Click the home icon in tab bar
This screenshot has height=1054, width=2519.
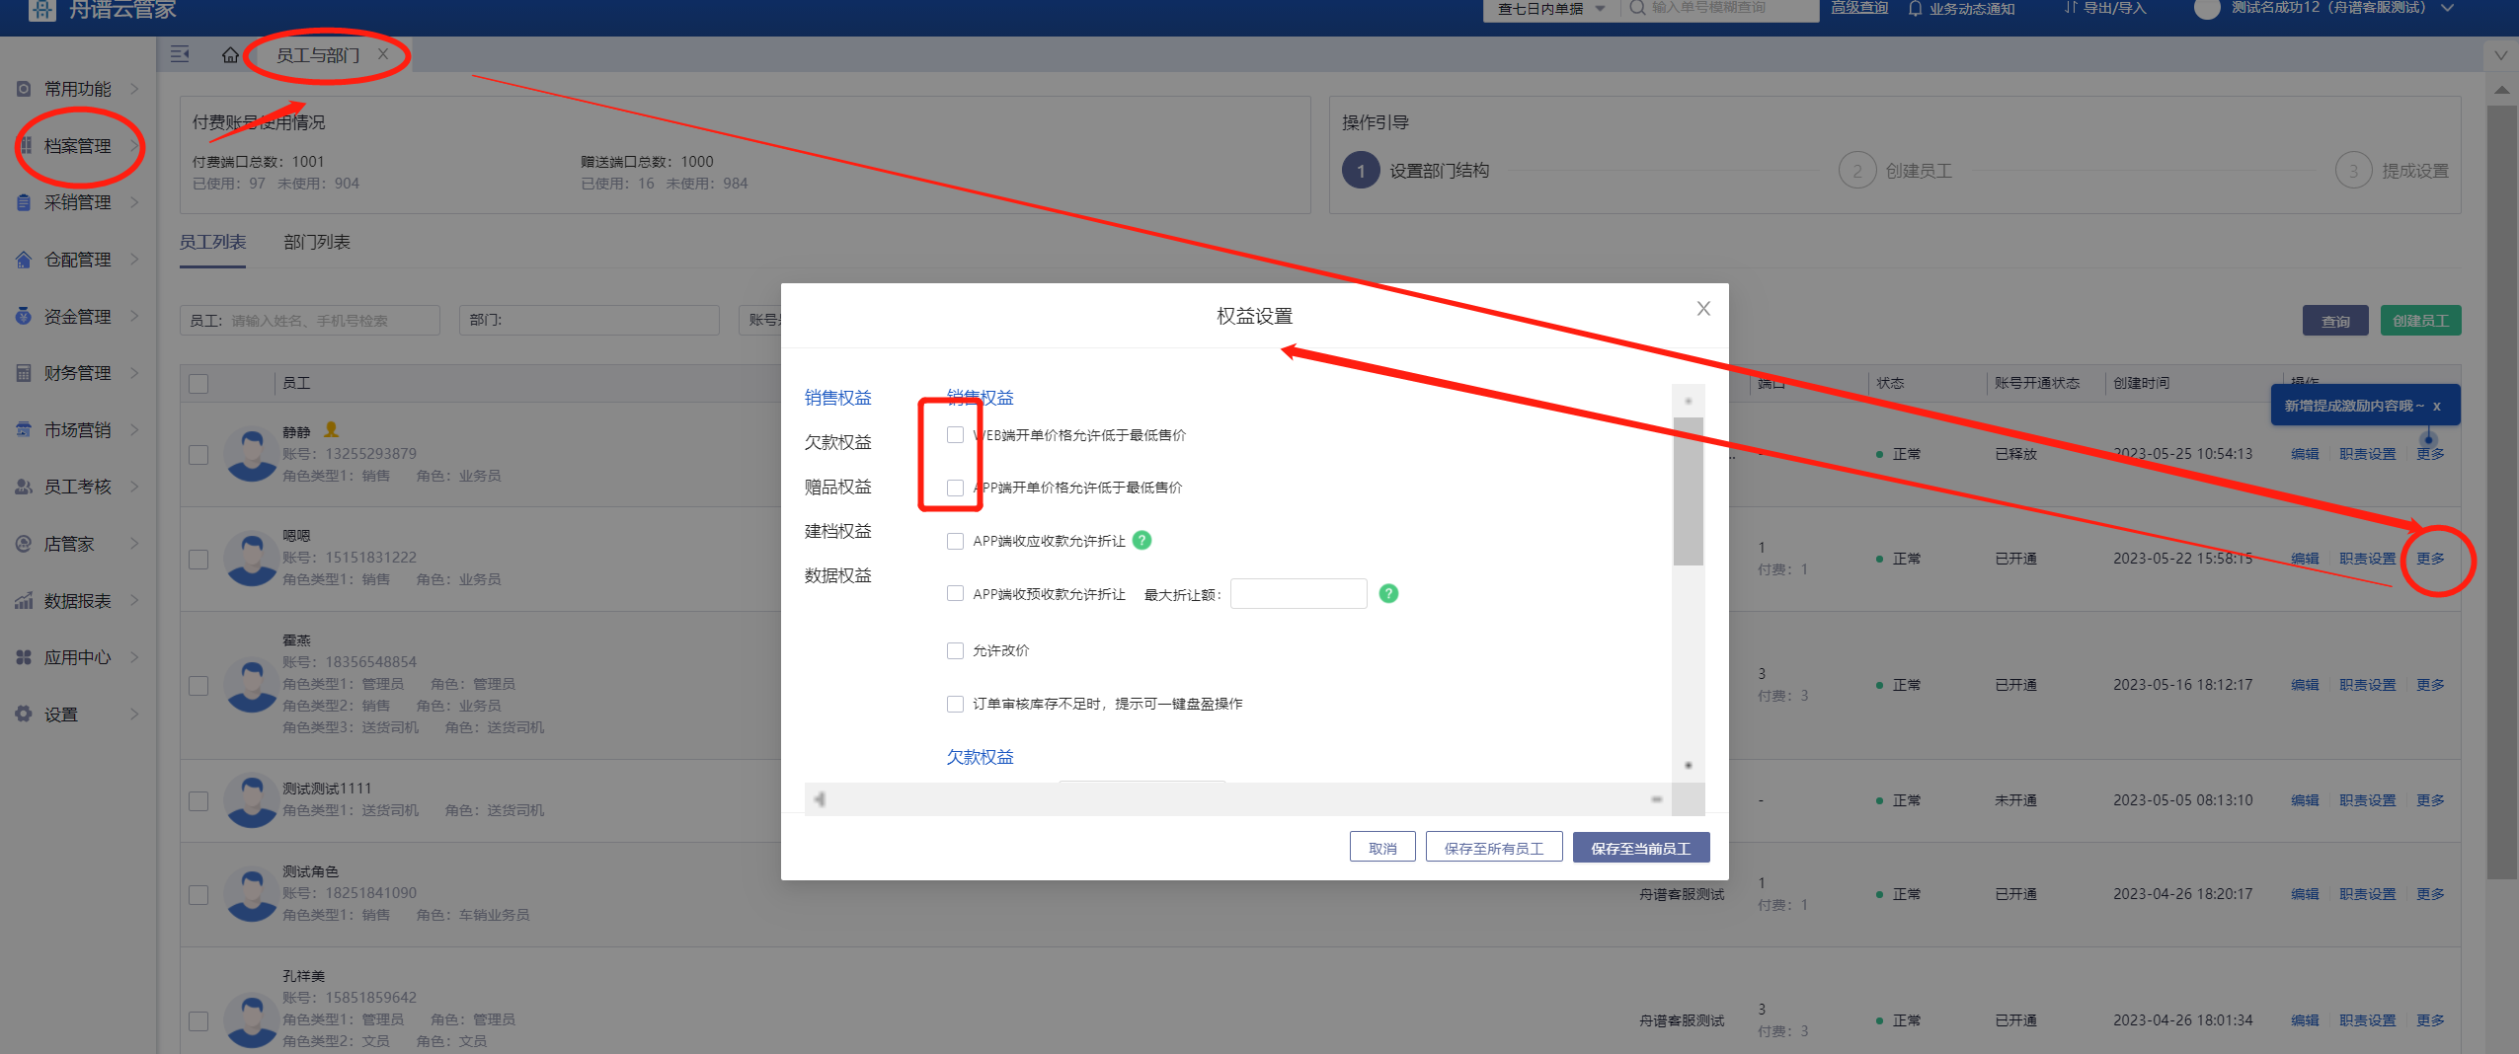tap(230, 55)
